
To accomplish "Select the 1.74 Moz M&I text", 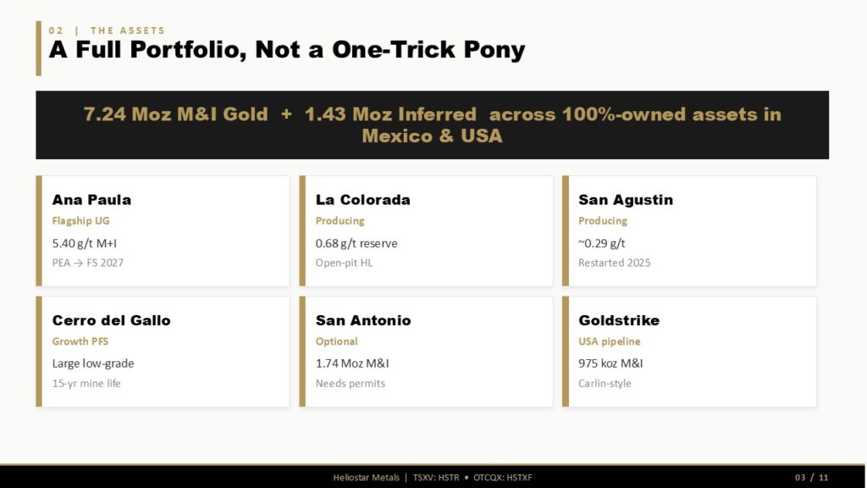I will [x=352, y=363].
